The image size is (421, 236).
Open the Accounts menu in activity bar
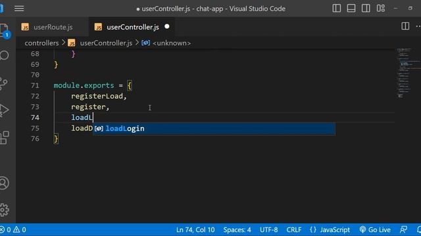[x=4, y=184]
